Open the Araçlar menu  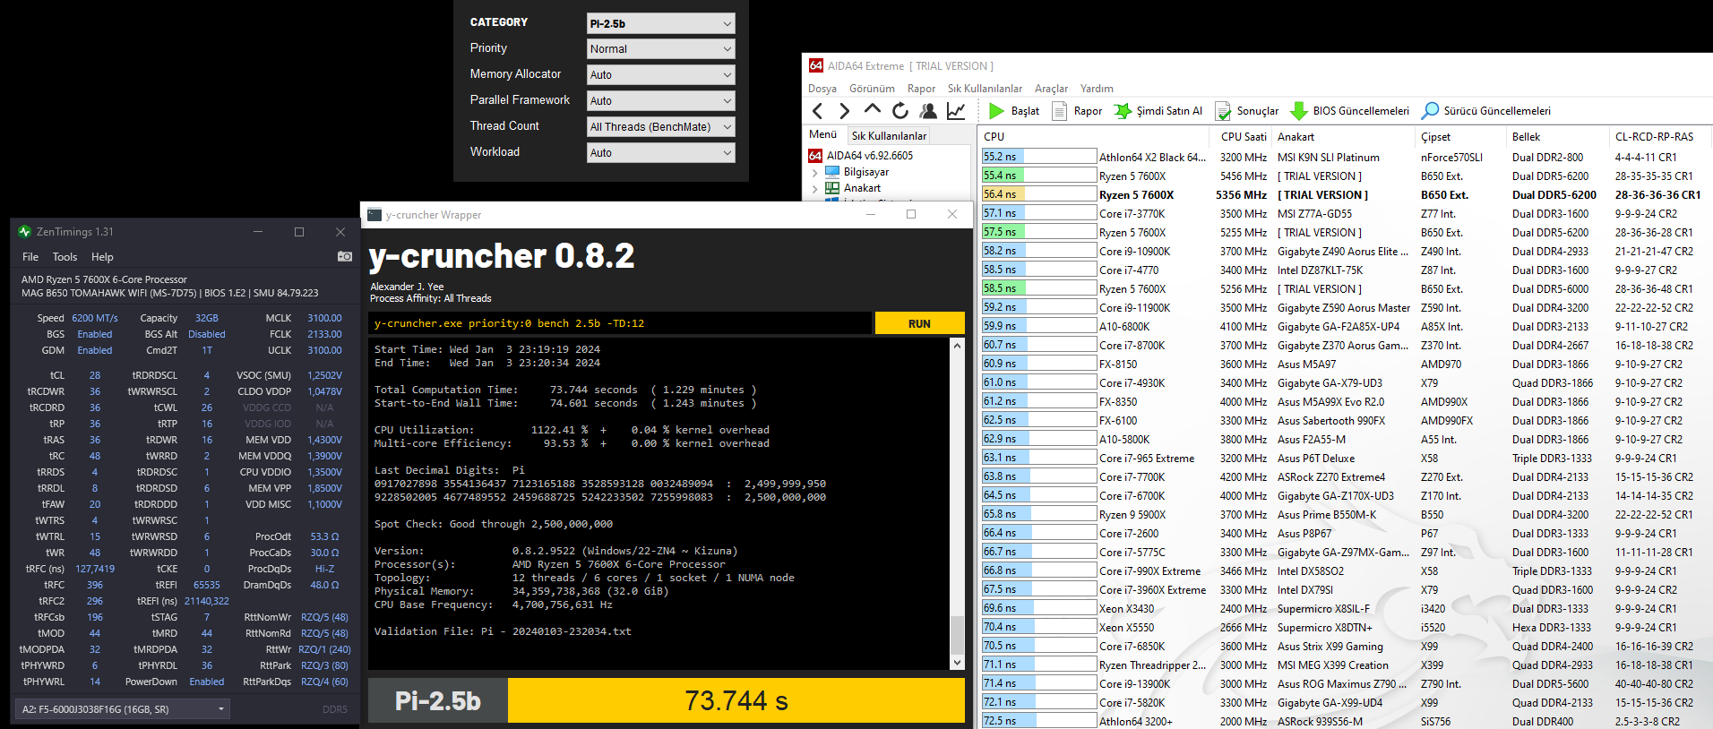click(x=1051, y=89)
